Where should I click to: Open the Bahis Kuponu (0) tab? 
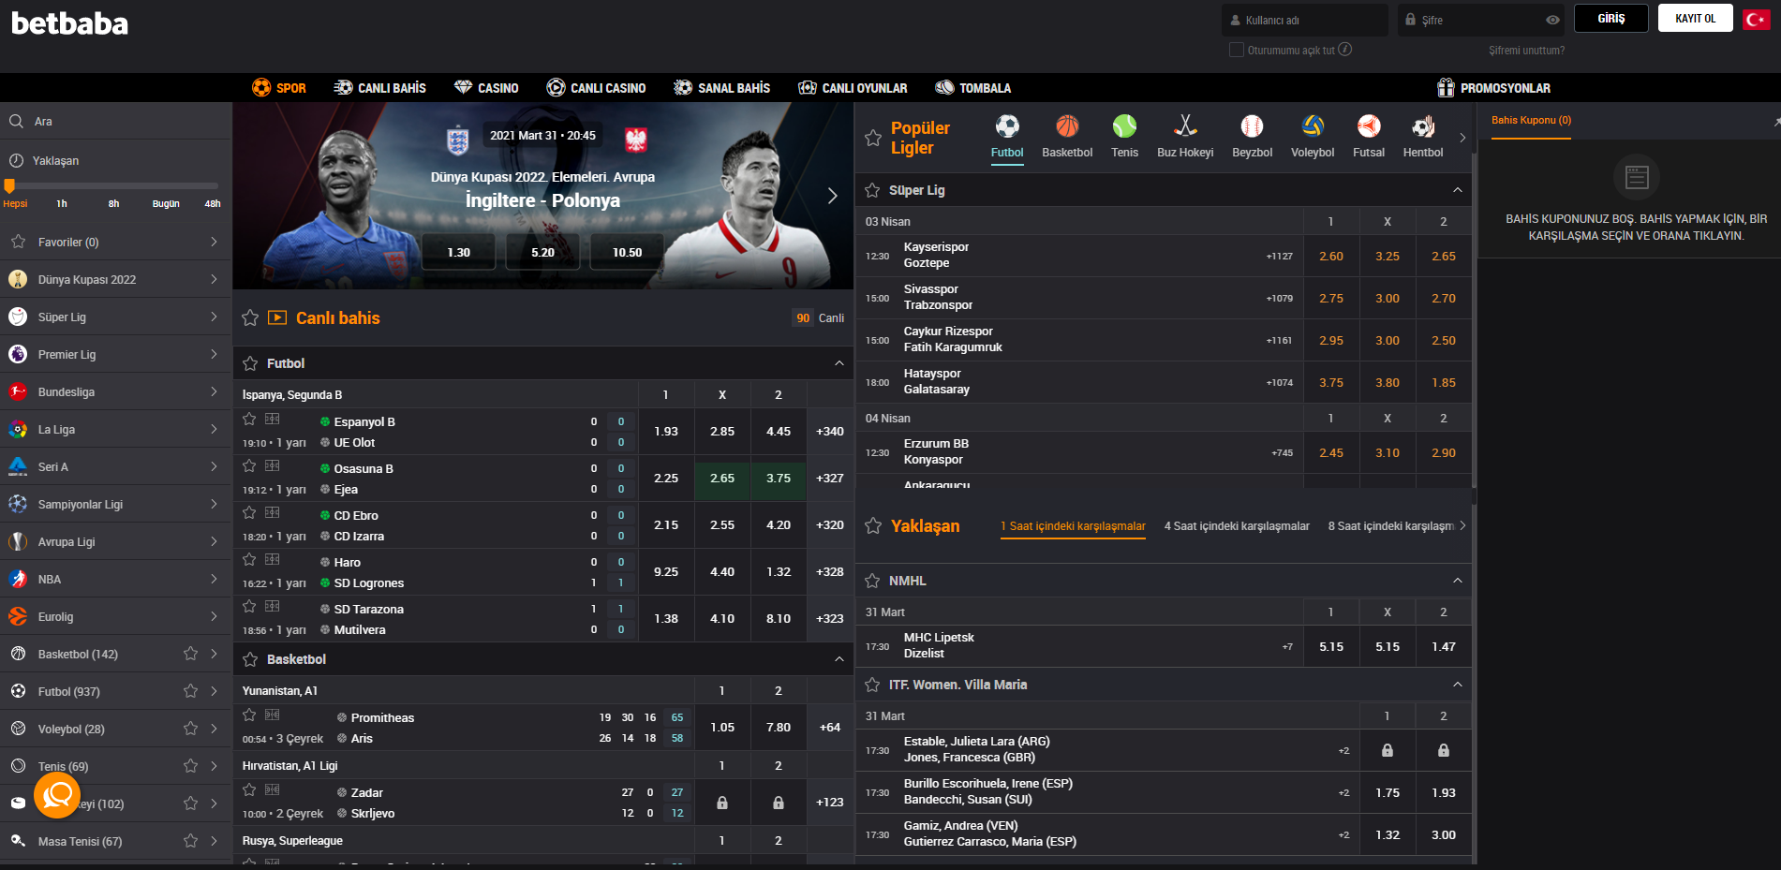pyautogui.click(x=1531, y=120)
